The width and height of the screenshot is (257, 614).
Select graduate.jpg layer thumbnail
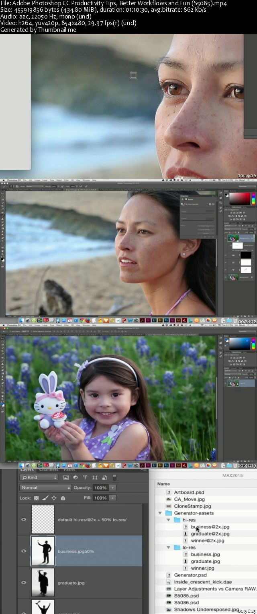click(x=43, y=582)
